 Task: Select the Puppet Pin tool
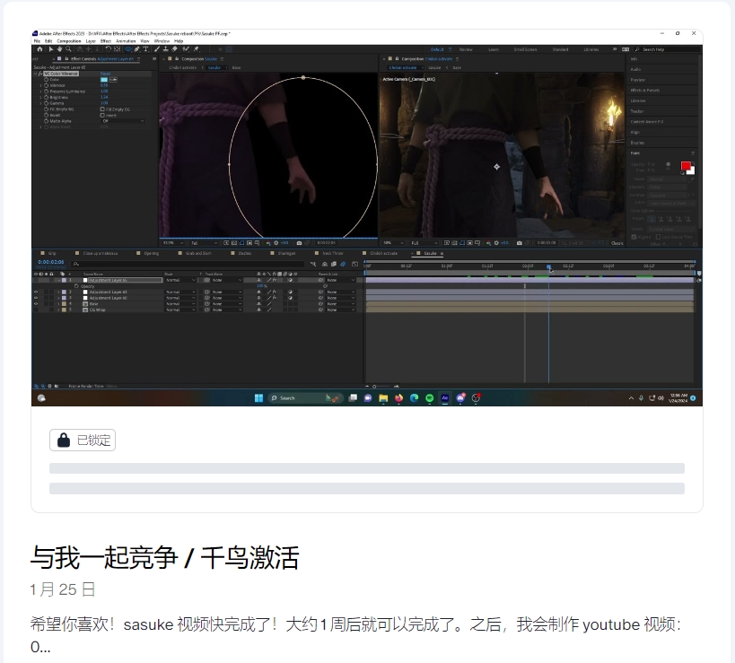(196, 48)
